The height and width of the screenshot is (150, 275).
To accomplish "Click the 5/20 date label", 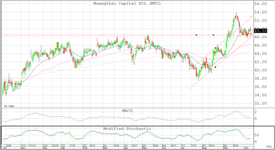I will pyautogui.click(x=156, y=145).
